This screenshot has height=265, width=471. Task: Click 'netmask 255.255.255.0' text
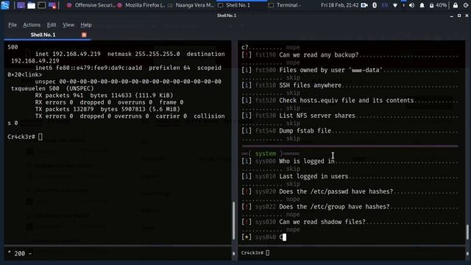coord(144,54)
